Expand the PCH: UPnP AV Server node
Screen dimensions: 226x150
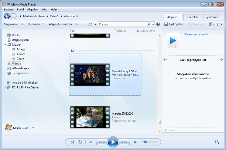tap(5, 87)
